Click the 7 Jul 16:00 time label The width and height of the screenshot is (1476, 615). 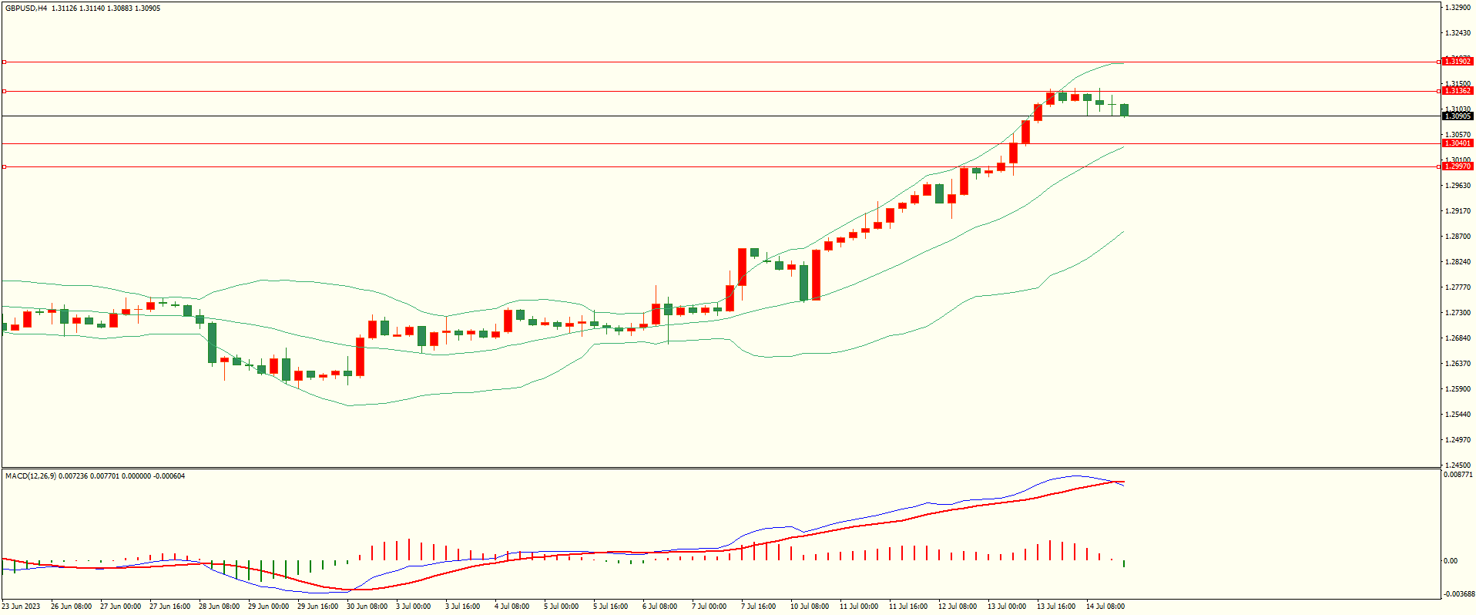point(759,607)
